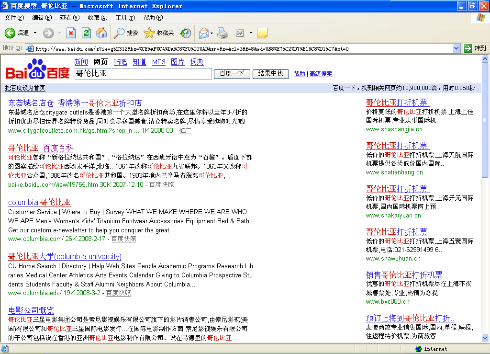Viewport: 490px width, 354px height.
Task: Click the scrollbar up arrow
Action: pyautogui.click(x=485, y=58)
